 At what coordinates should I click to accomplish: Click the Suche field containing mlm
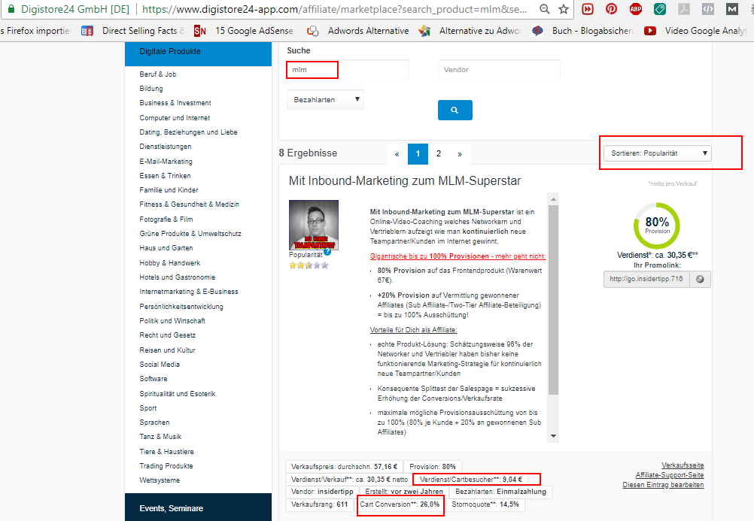coord(348,70)
